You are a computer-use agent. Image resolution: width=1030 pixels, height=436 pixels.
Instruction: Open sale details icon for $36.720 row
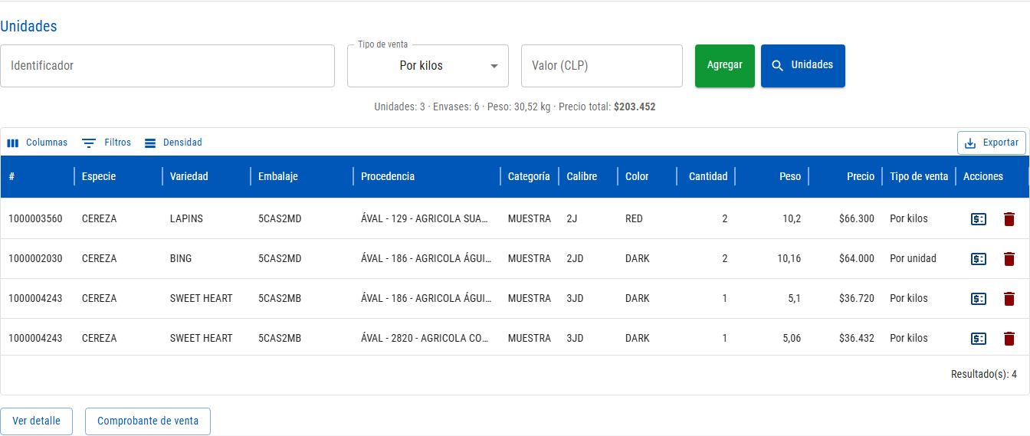point(978,299)
